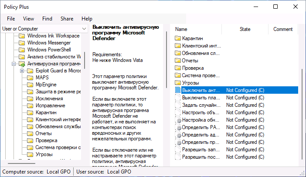Image resolution: width=306 pixels, height=177 pixels.
Task: Click the Requirements: label text
Action: coord(107,54)
